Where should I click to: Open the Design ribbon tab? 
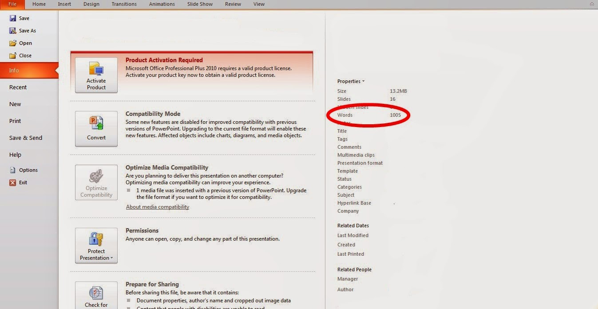click(91, 4)
